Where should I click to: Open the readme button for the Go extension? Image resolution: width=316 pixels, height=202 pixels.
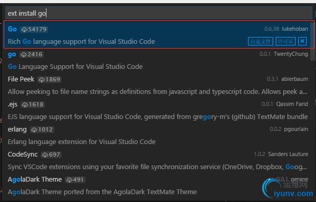tap(261, 41)
